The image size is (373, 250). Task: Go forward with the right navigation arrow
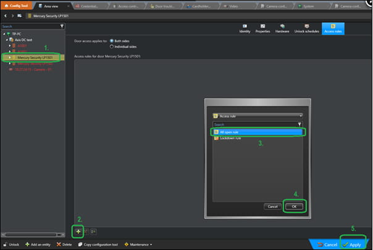pyautogui.click(x=12, y=15)
